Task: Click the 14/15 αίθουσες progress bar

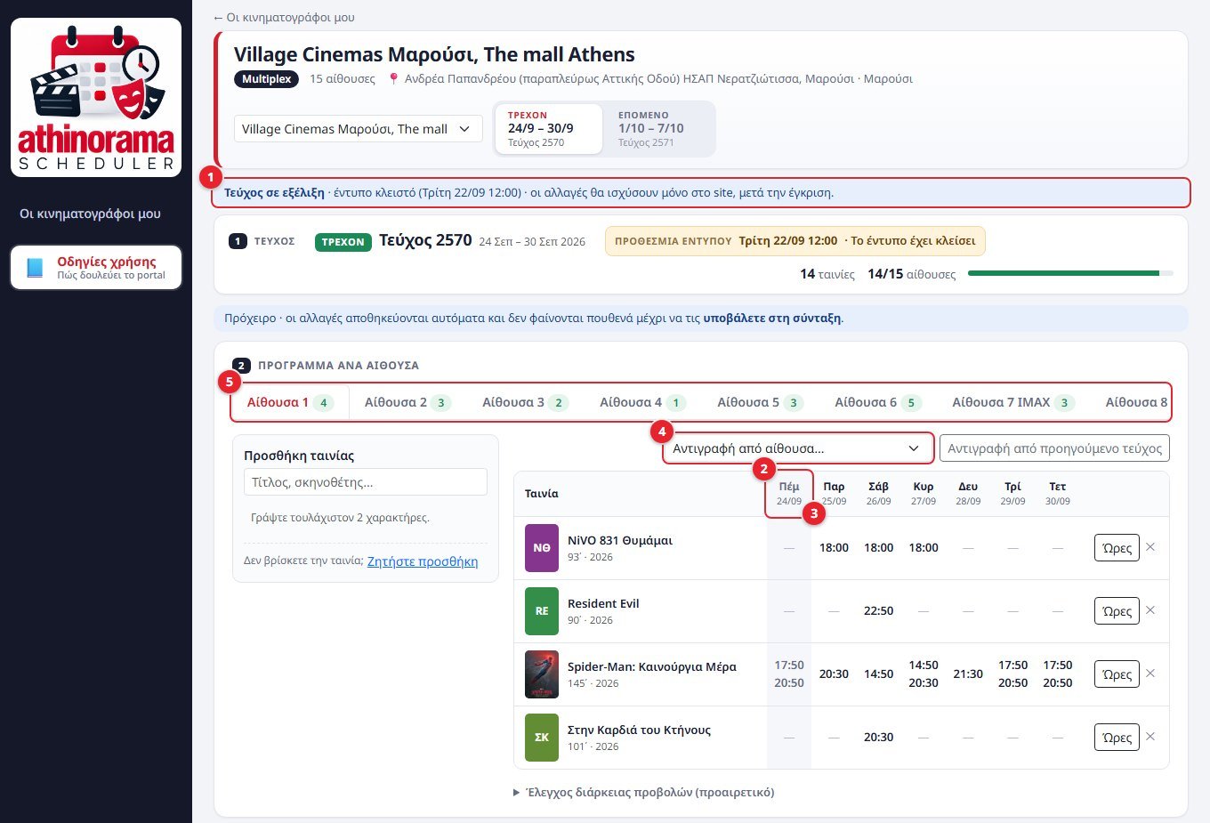Action: [1070, 273]
